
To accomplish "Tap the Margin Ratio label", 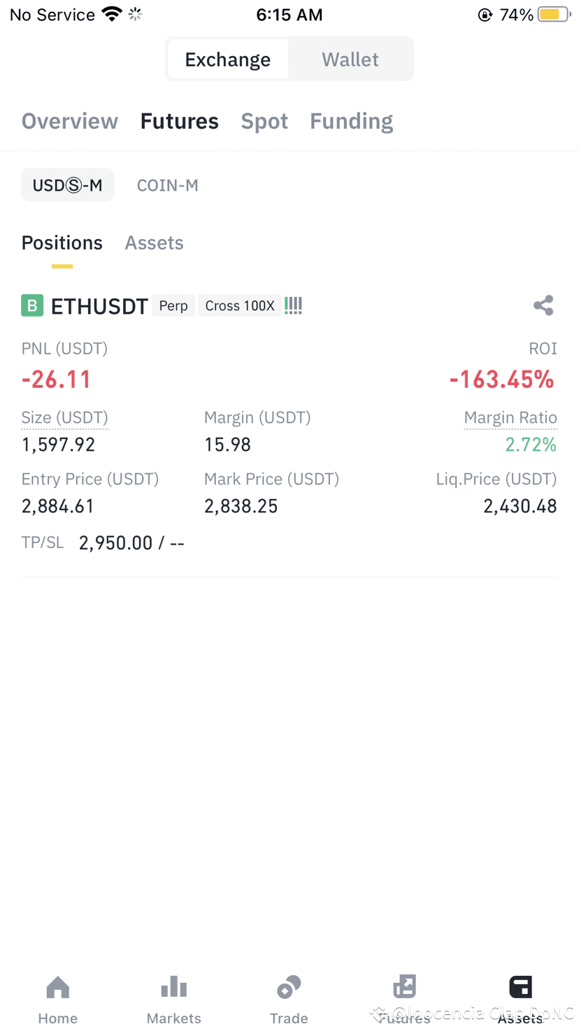I will [510, 418].
